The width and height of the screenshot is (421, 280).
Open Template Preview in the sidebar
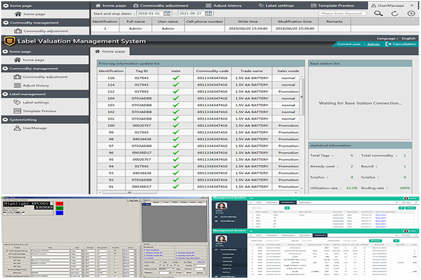(x=39, y=111)
